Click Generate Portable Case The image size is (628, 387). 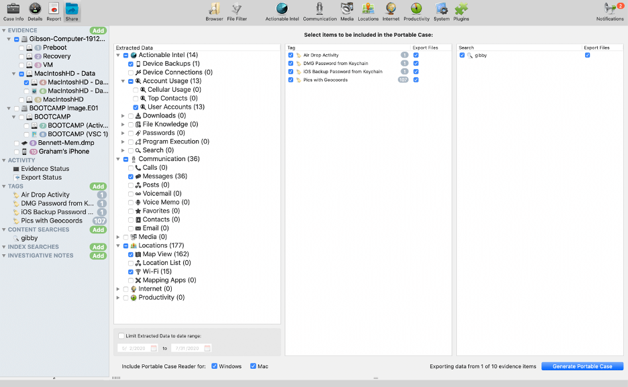click(582, 366)
